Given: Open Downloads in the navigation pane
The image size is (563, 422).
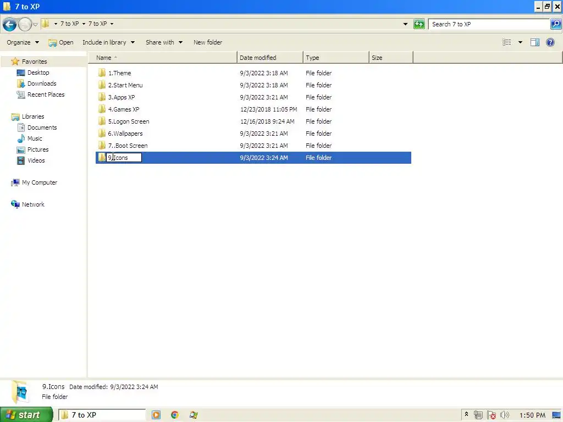Looking at the screenshot, I should coord(42,84).
